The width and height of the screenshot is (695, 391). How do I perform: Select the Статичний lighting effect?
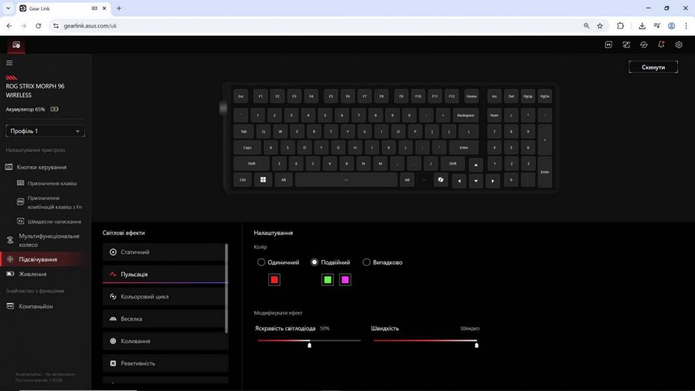click(x=164, y=252)
